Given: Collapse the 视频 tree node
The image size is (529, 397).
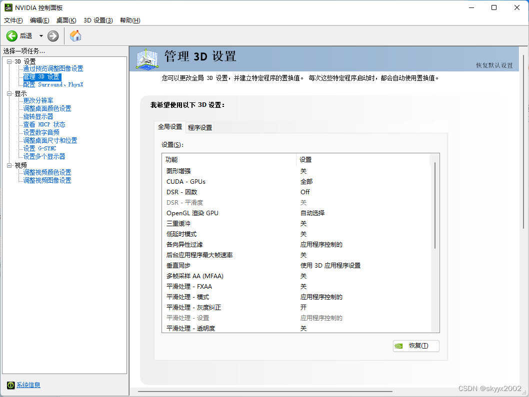Looking at the screenshot, I should tap(9, 165).
